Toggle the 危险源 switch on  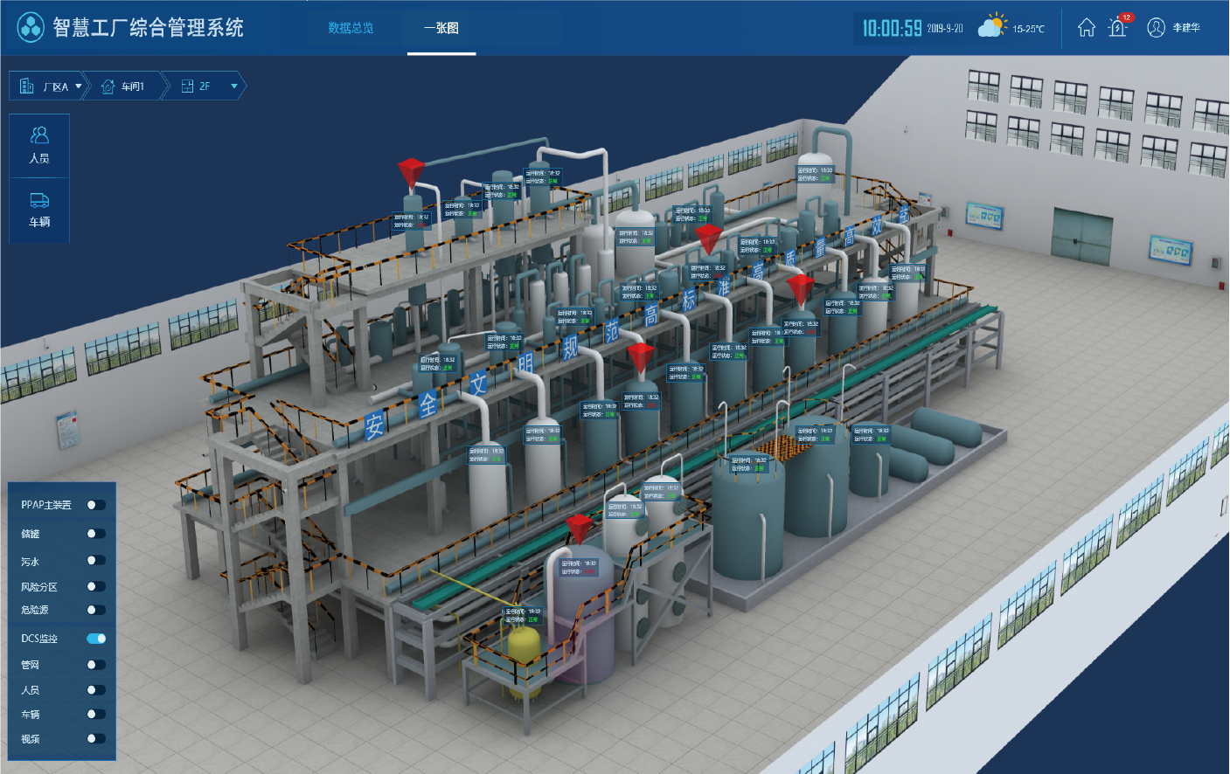click(96, 610)
